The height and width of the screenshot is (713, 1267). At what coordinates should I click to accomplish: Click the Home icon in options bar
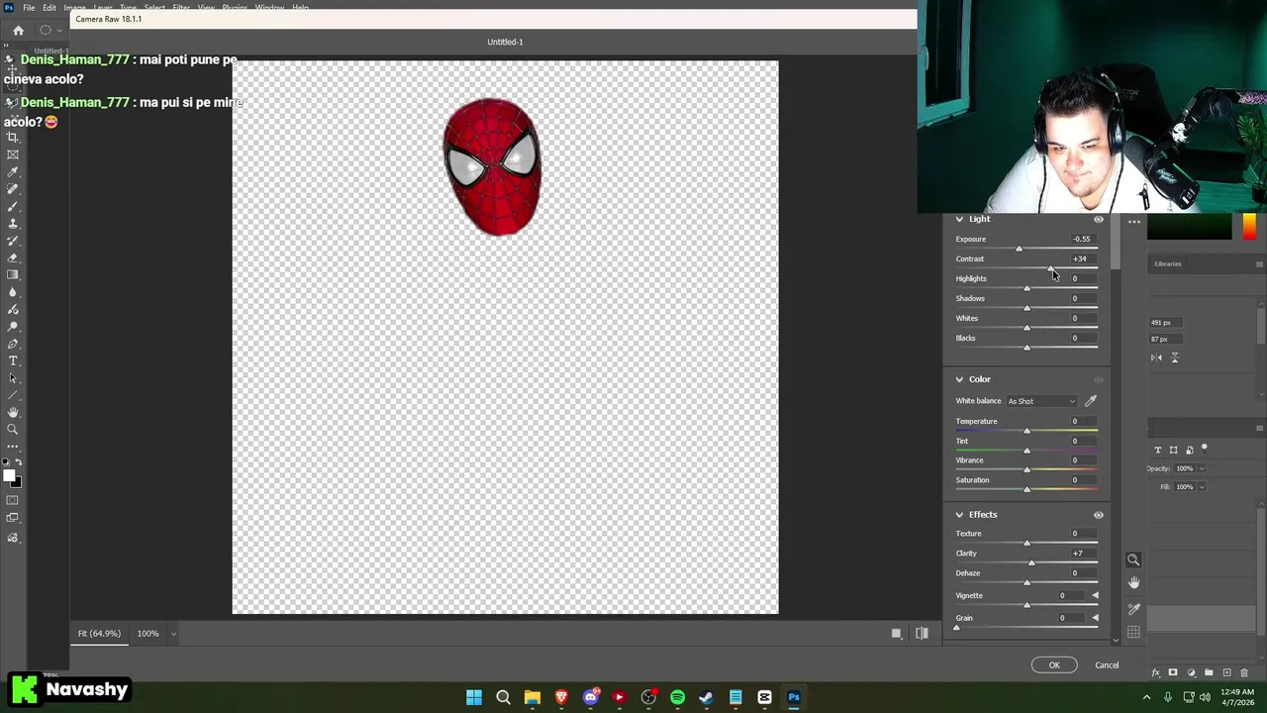(x=18, y=31)
